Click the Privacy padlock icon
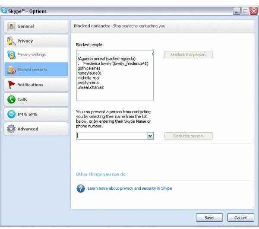Viewport: 259px width, 229px height. [x=11, y=41]
